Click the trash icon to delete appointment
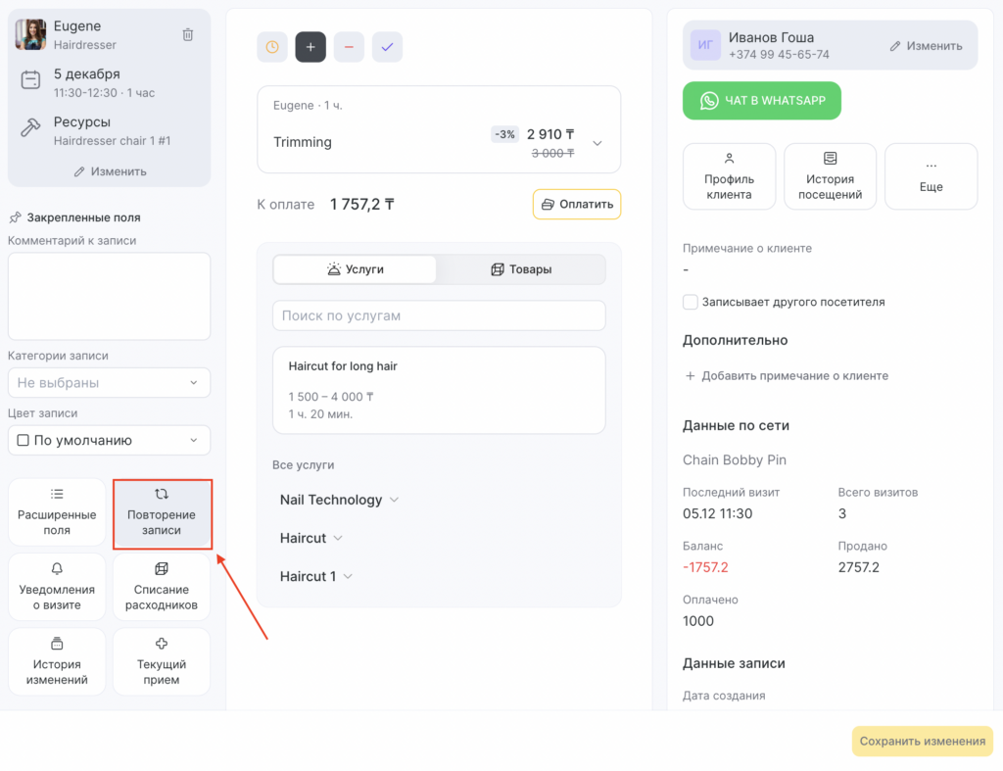 coord(188,34)
